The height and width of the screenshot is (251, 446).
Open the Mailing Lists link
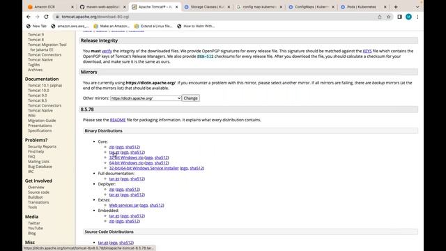(x=39, y=161)
